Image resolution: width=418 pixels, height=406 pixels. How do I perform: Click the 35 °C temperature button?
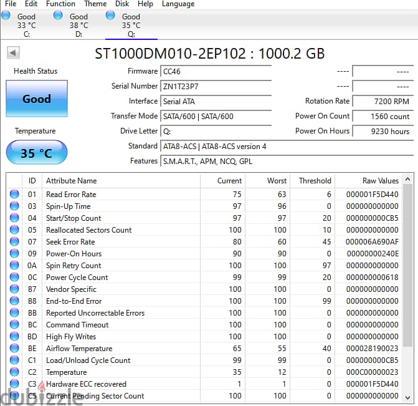pyautogui.click(x=37, y=153)
